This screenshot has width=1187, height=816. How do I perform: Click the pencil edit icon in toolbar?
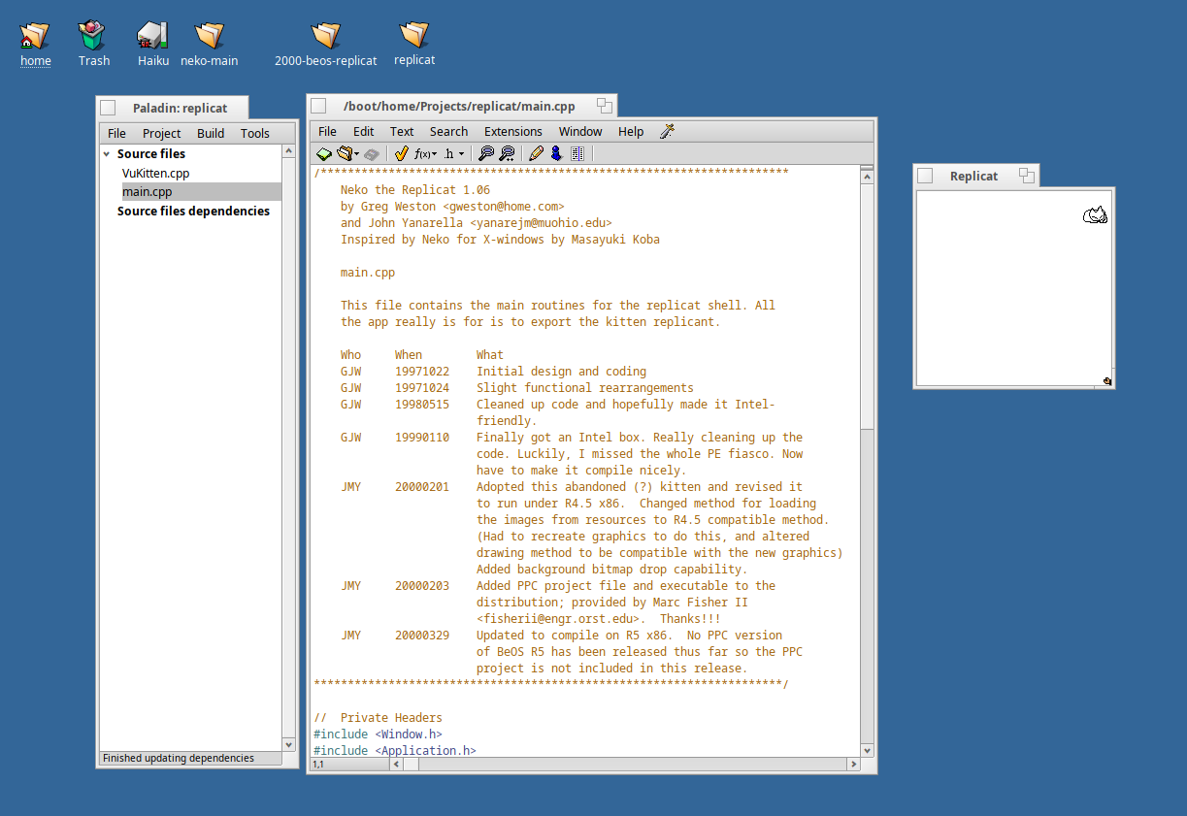pos(536,153)
